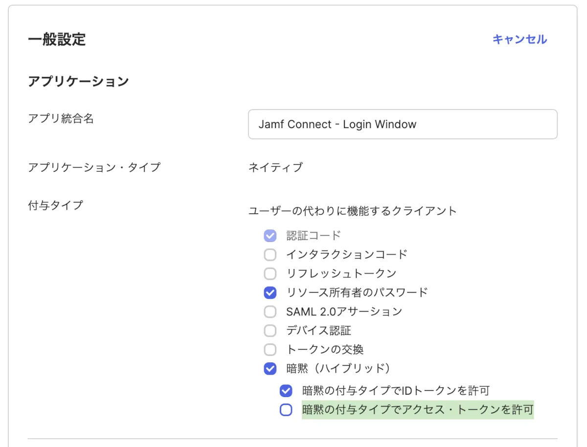Uncheck リソース所有者のパスワード checkbox
This screenshot has height=447, width=587.
point(270,292)
